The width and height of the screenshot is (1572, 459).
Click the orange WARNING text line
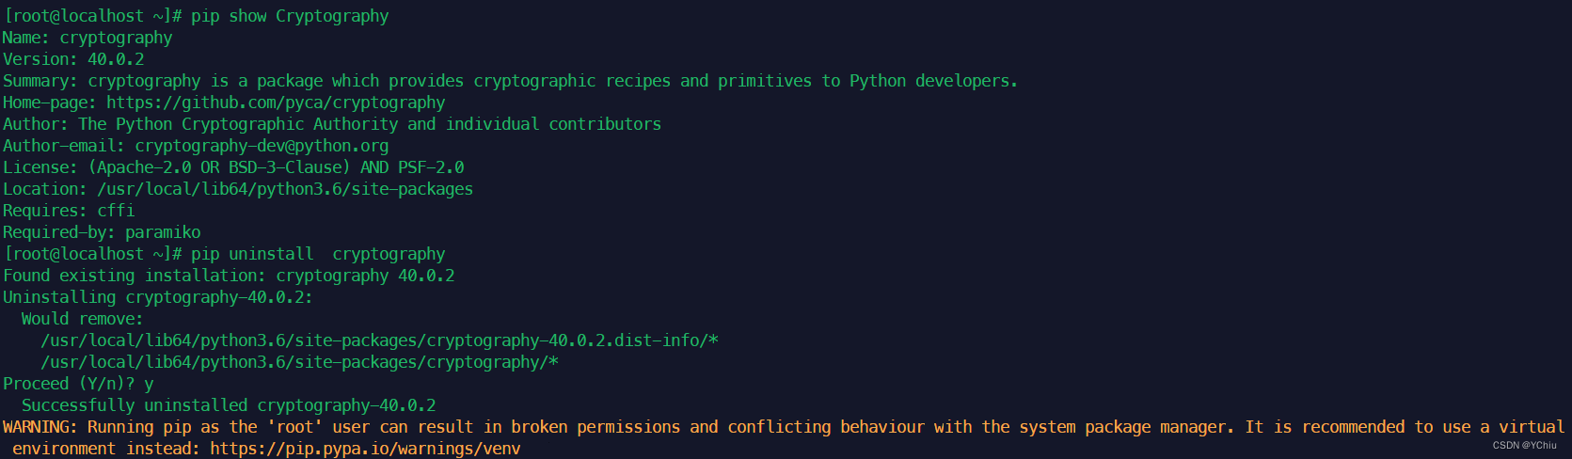point(784,427)
